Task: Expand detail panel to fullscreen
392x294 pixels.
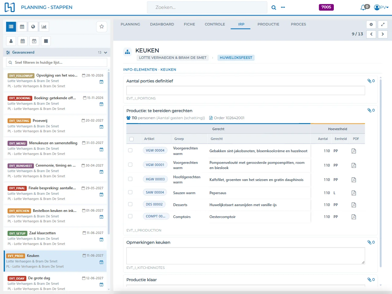Action: pyautogui.click(x=383, y=24)
